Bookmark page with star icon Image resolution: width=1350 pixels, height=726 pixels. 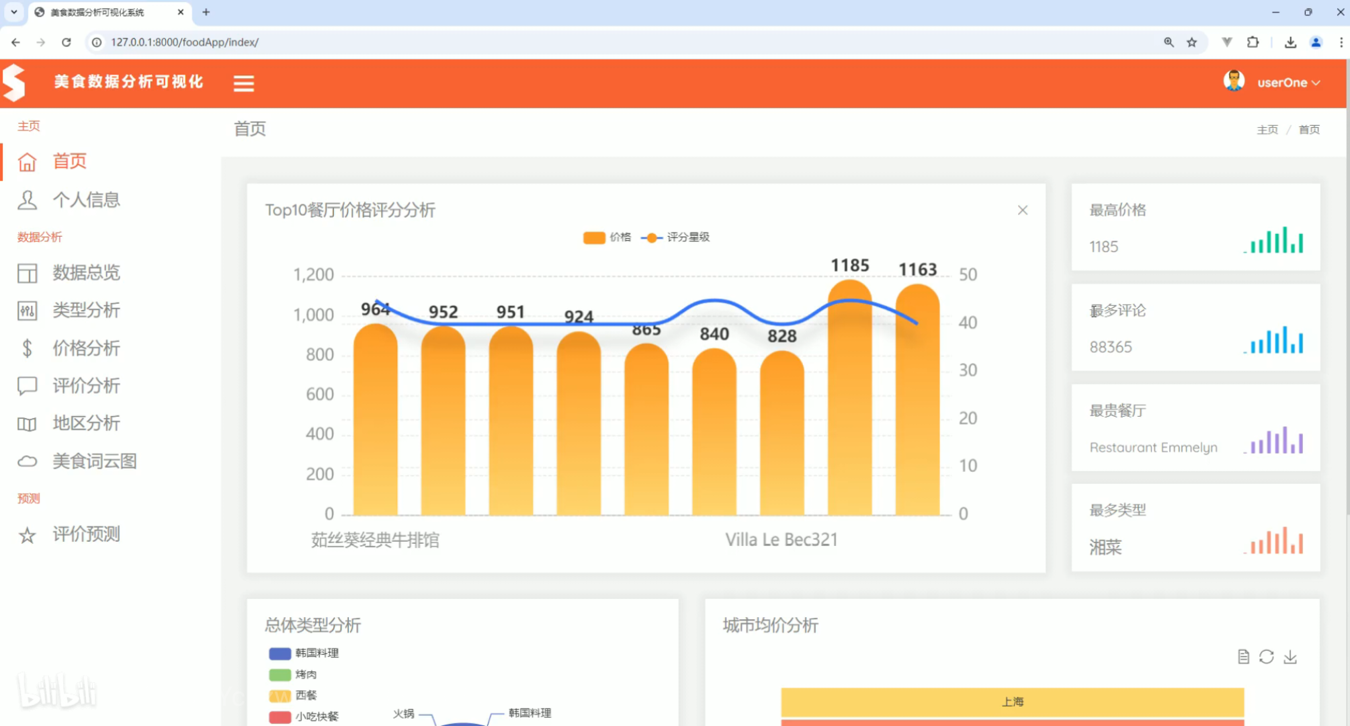click(x=1191, y=42)
